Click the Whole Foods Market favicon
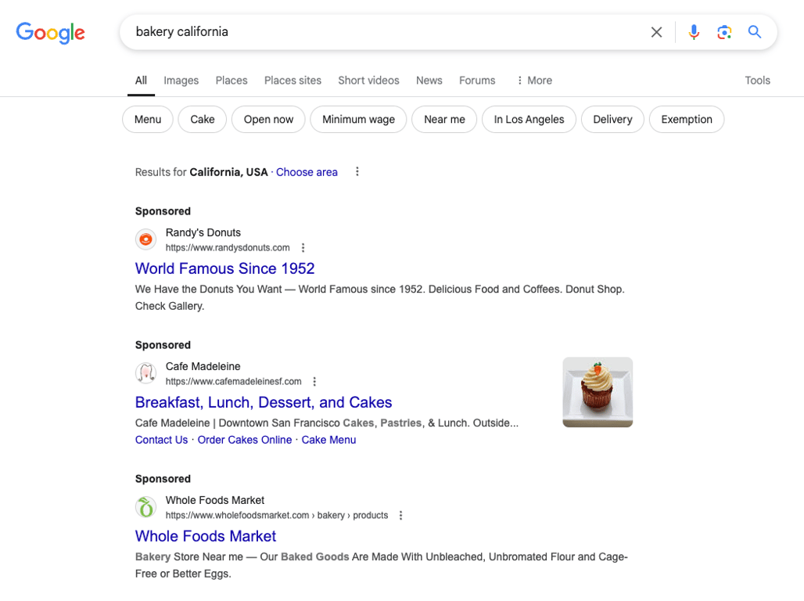Screen dimensions: 804x601 (x=145, y=507)
